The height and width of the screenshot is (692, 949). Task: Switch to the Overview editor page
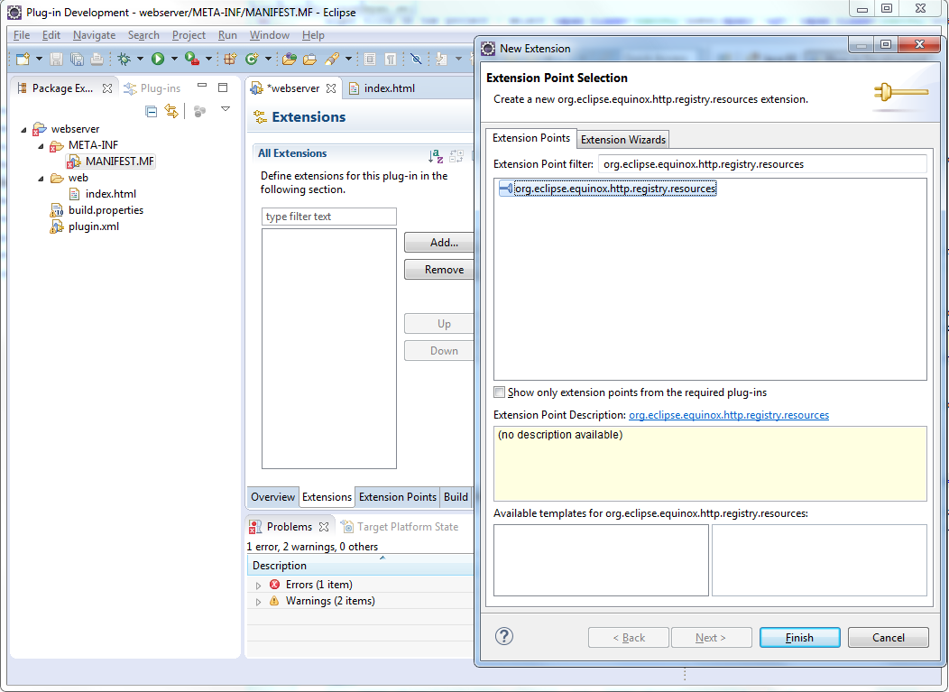[272, 497]
